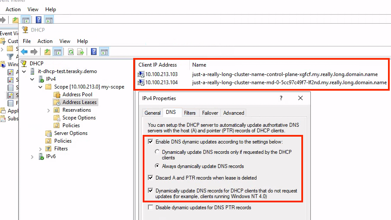Click the blue Help icon in DHCP toolbar
This screenshot has height=220, width=391.
94,52
